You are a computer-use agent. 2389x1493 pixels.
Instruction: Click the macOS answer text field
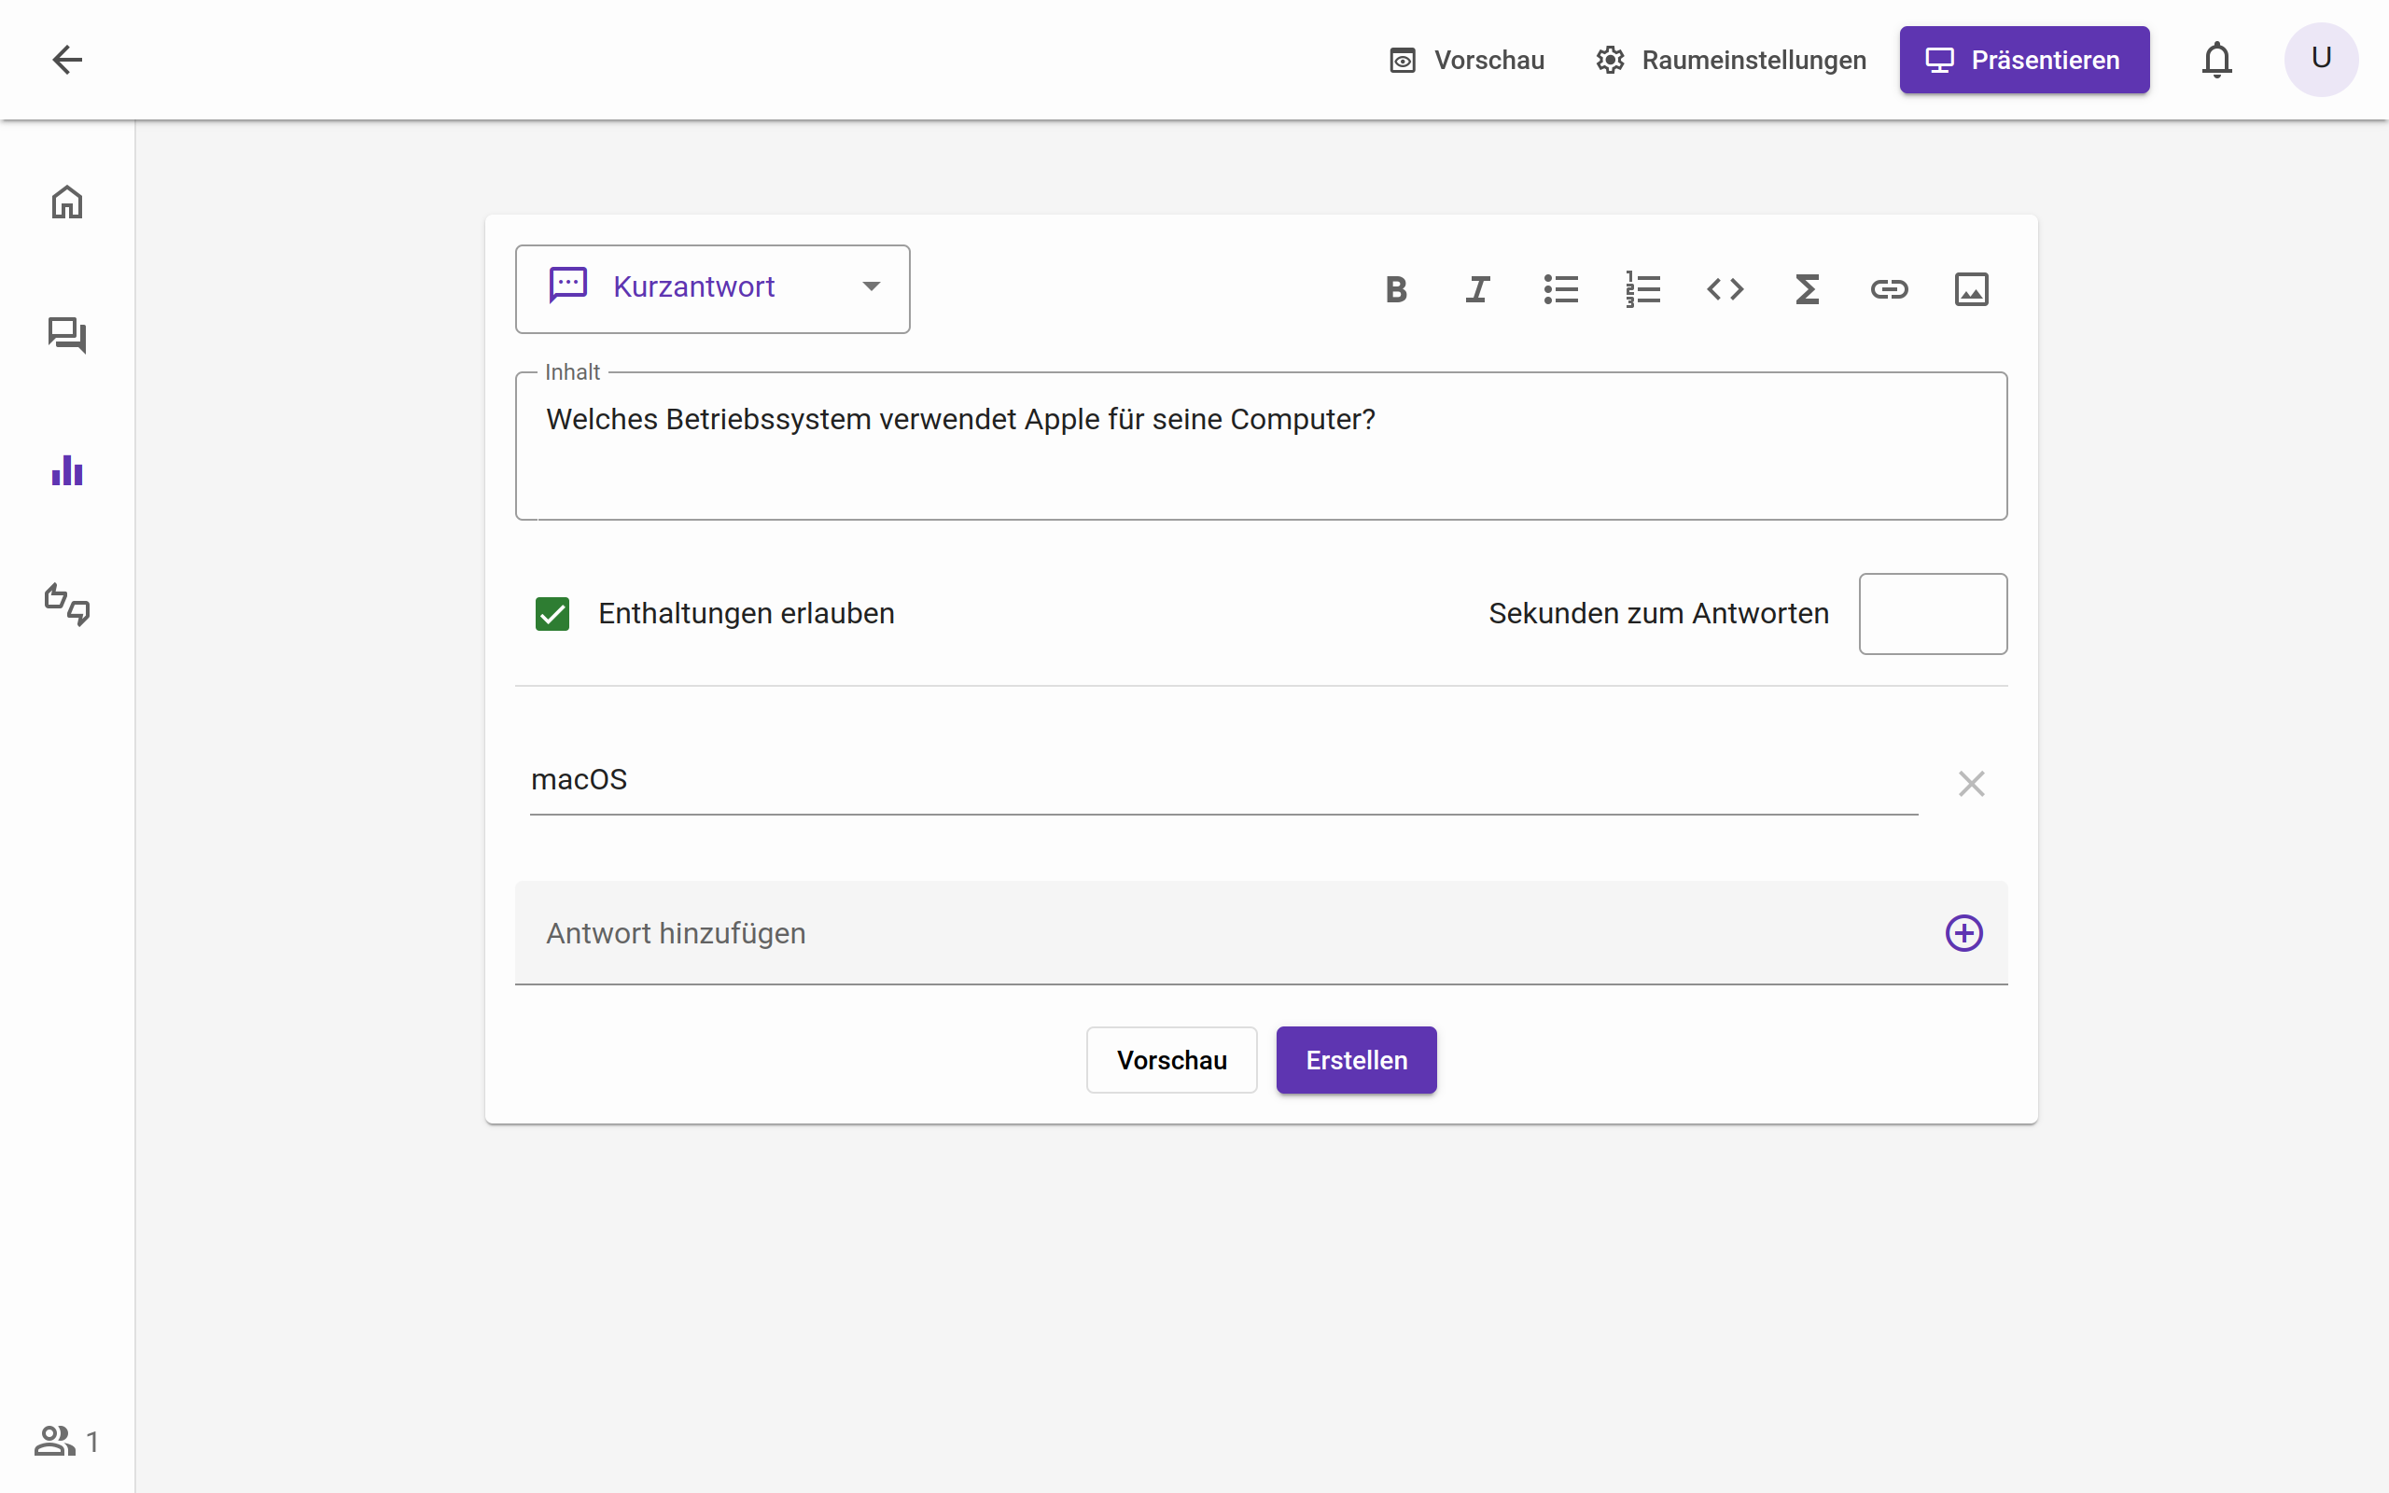(1223, 780)
